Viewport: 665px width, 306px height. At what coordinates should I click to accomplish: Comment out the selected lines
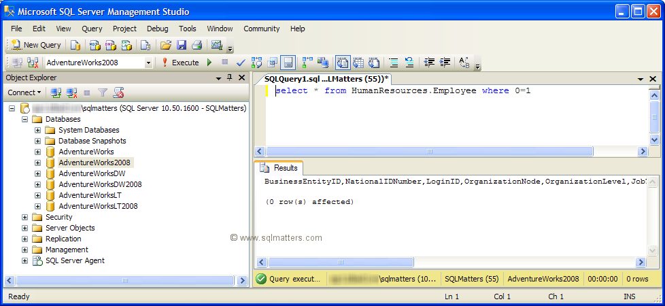pyautogui.click(x=394, y=63)
